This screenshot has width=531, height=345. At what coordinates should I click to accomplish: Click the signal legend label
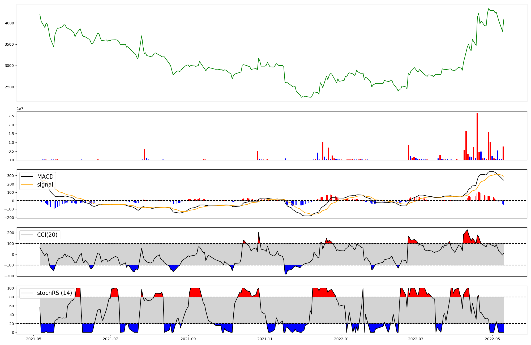point(45,185)
